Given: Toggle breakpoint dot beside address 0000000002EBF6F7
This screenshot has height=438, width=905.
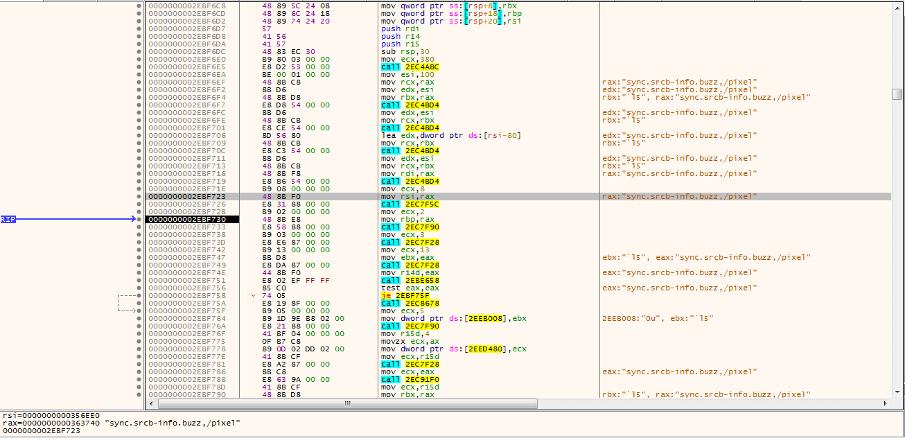Looking at the screenshot, I should pos(139,105).
